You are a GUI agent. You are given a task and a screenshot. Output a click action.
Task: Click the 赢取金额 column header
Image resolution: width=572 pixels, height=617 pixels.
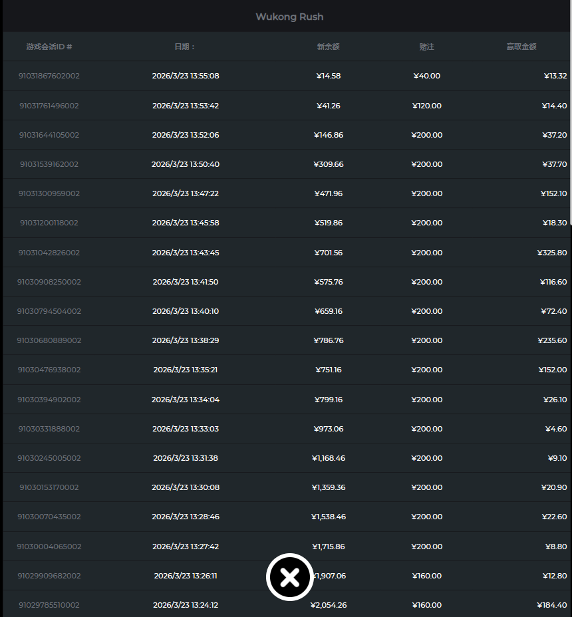(521, 47)
